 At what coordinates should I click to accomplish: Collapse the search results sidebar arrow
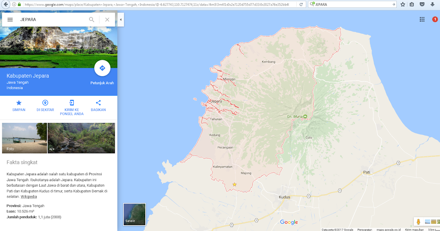coord(121,19)
